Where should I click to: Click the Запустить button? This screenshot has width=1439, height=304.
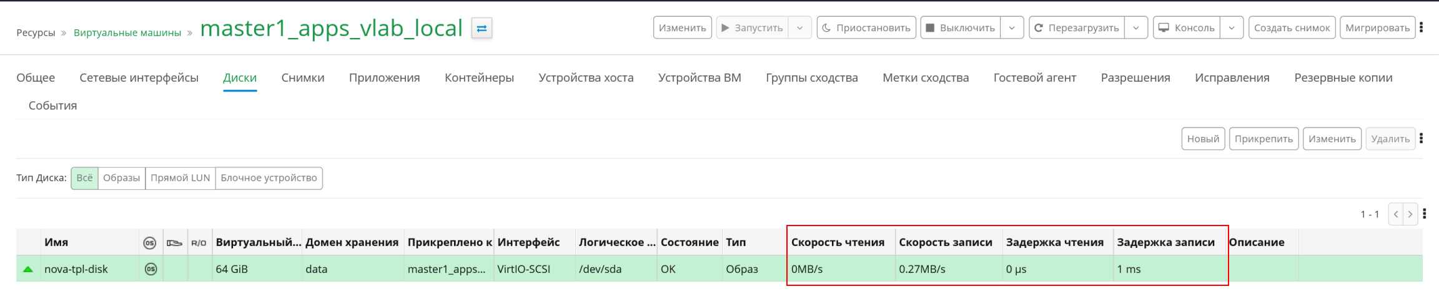(x=753, y=27)
